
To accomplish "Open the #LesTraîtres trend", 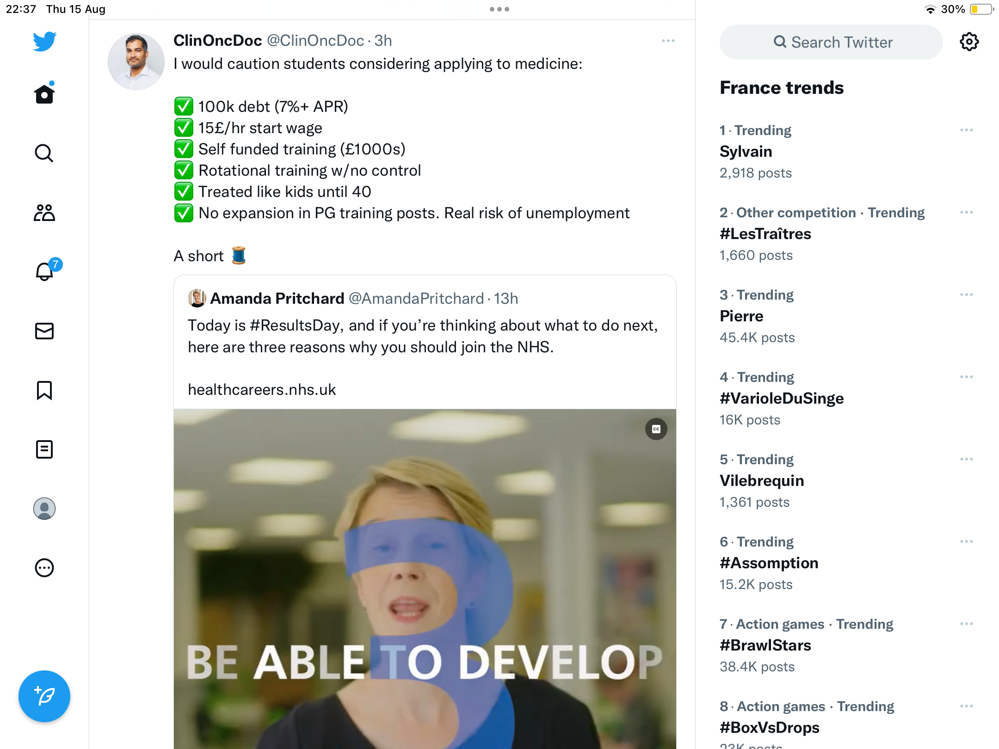I will click(x=765, y=234).
